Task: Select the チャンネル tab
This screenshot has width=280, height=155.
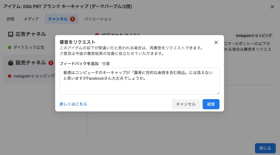Action: click(61, 19)
